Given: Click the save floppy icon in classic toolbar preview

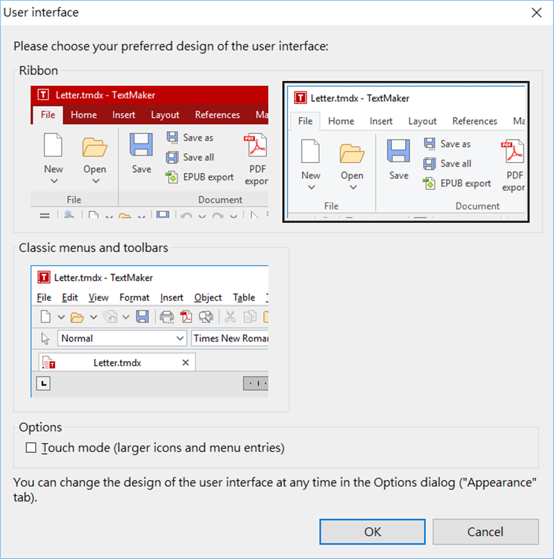Looking at the screenshot, I should click(x=142, y=317).
